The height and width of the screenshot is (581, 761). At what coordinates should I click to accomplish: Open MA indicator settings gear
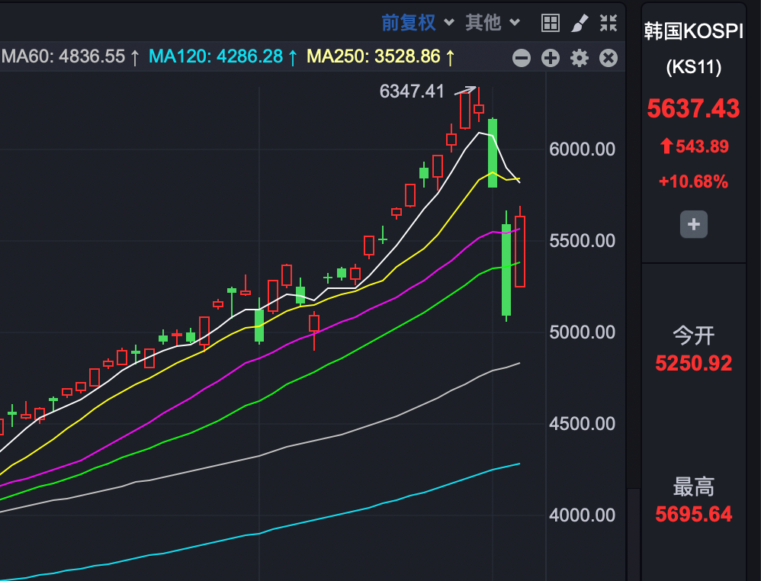[x=580, y=58]
